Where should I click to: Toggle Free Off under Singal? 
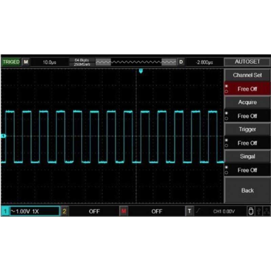click(x=247, y=170)
